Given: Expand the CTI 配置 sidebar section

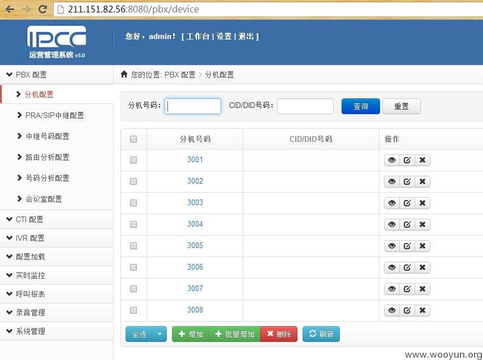Looking at the screenshot, I should click(x=57, y=219).
